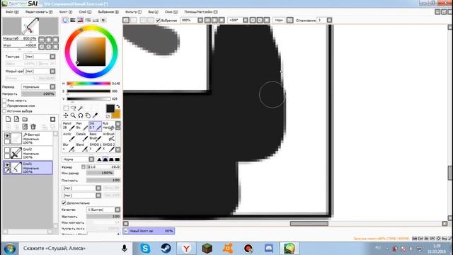Select the Blend tool
This screenshot has height=255, width=453.
click(82, 147)
